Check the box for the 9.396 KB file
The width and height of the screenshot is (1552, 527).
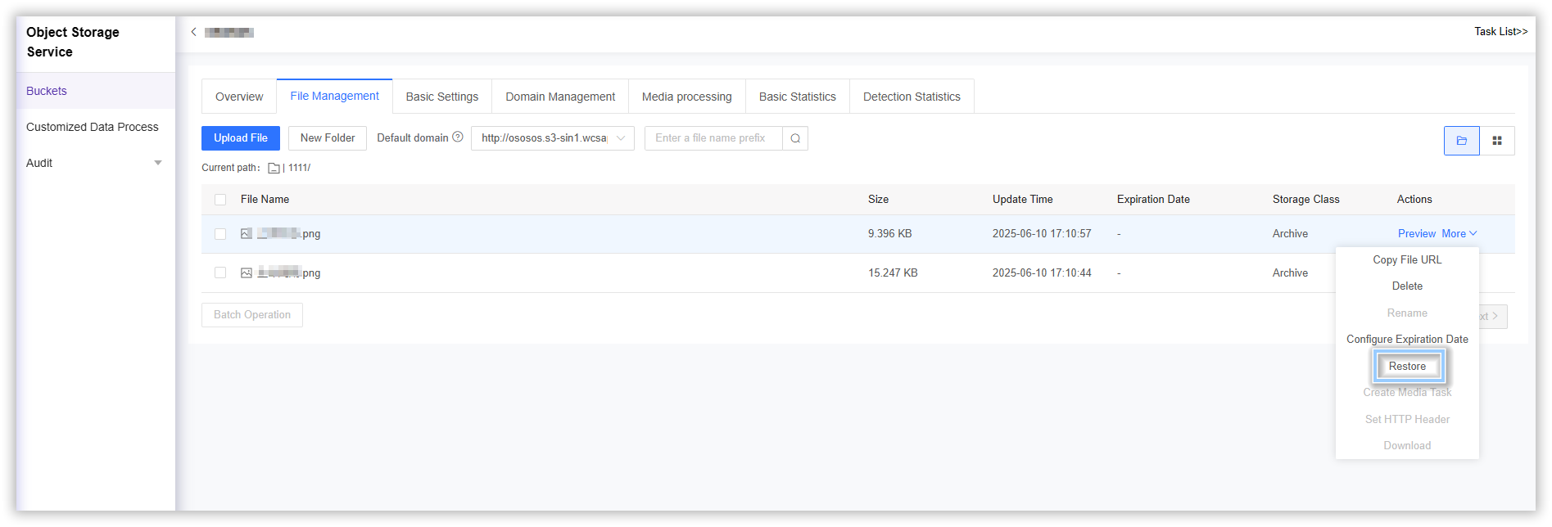(x=220, y=234)
